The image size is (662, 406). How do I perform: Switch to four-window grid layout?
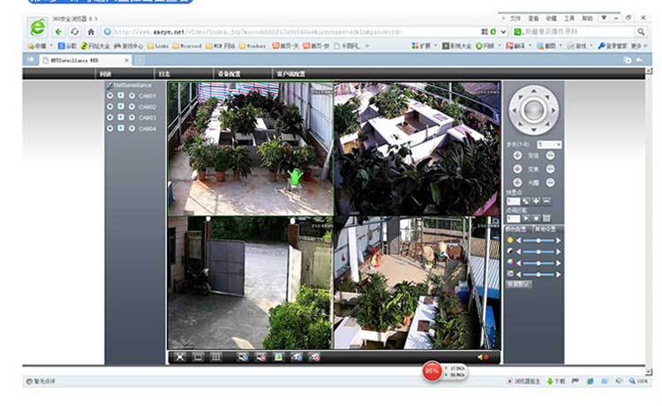[x=215, y=357]
